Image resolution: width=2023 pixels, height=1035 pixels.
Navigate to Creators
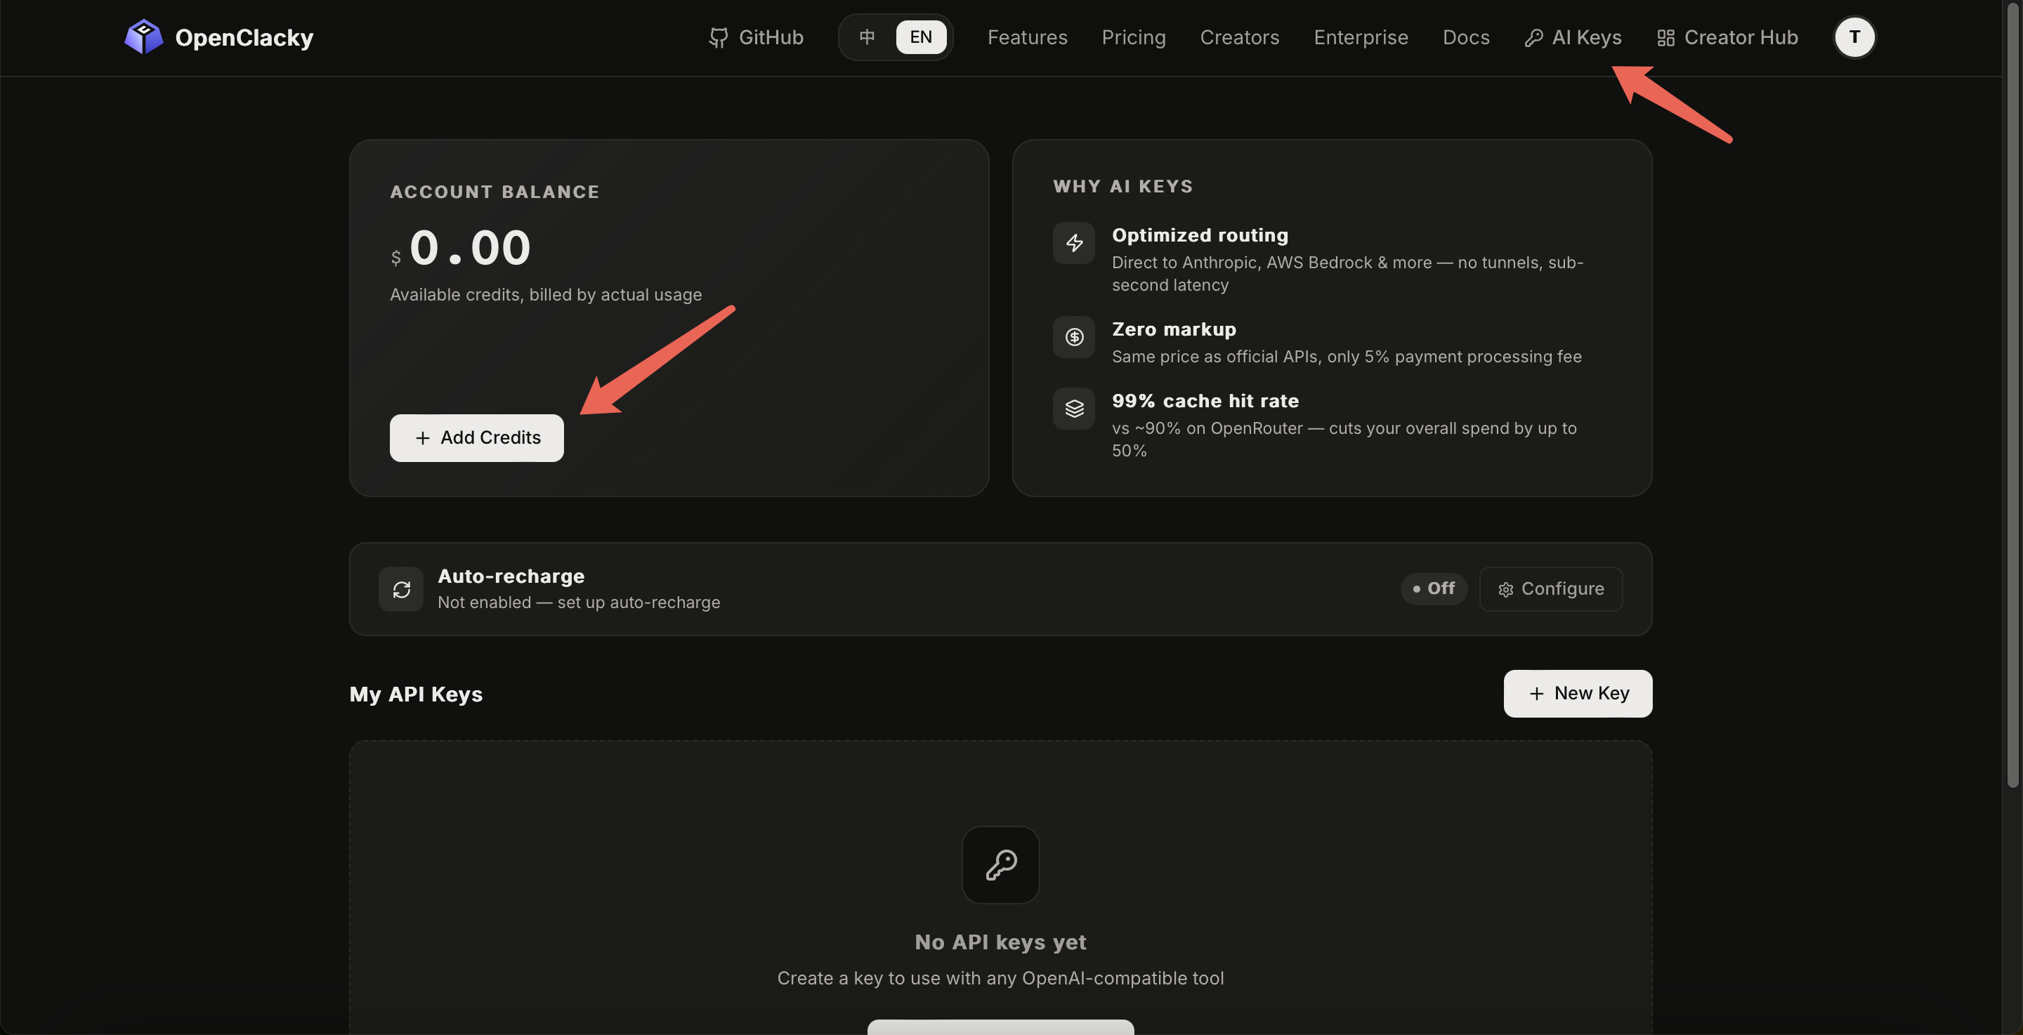click(x=1239, y=37)
